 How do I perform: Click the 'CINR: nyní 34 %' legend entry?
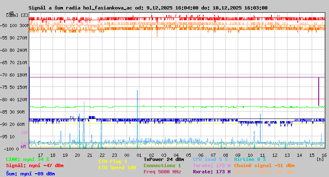coord(28,159)
